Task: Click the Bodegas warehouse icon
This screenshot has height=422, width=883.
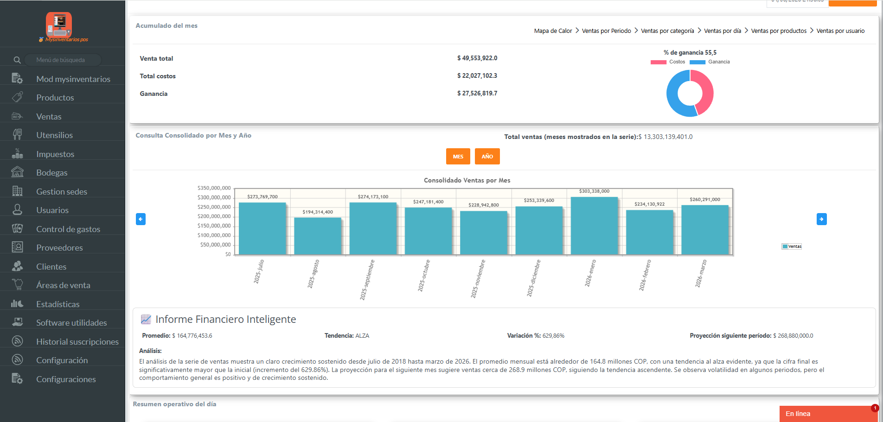Action: tap(17, 172)
